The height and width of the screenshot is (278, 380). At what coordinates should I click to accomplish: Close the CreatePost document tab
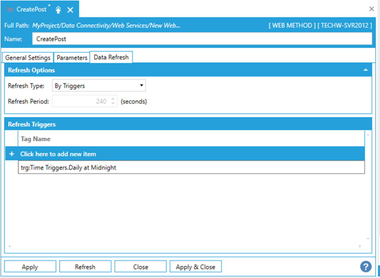pos(70,10)
